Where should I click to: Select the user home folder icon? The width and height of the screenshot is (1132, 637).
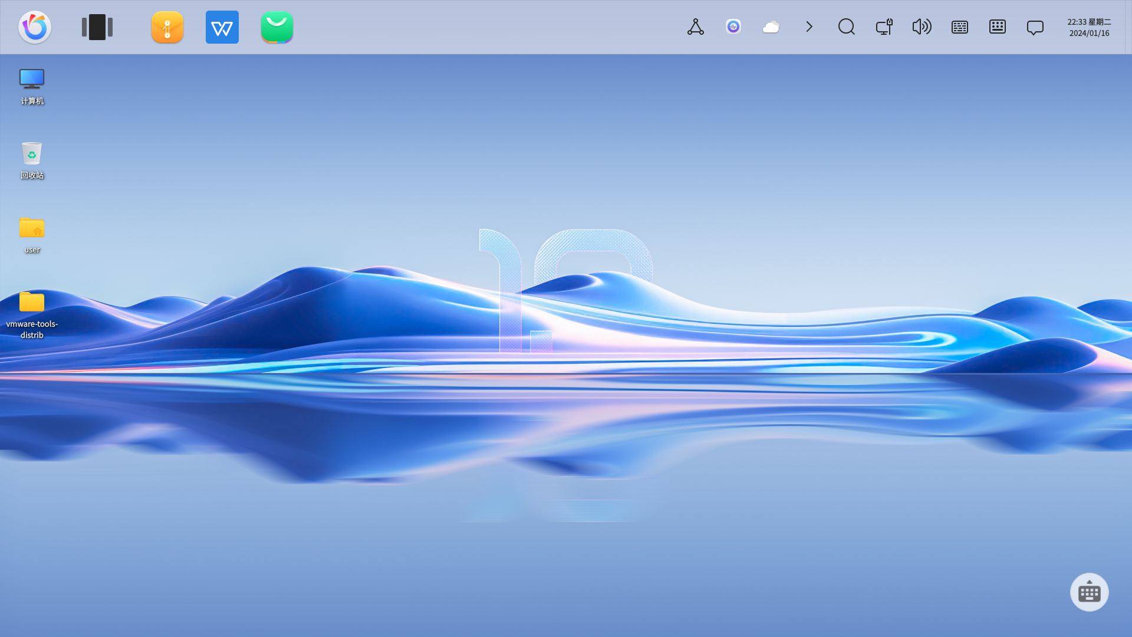point(32,235)
